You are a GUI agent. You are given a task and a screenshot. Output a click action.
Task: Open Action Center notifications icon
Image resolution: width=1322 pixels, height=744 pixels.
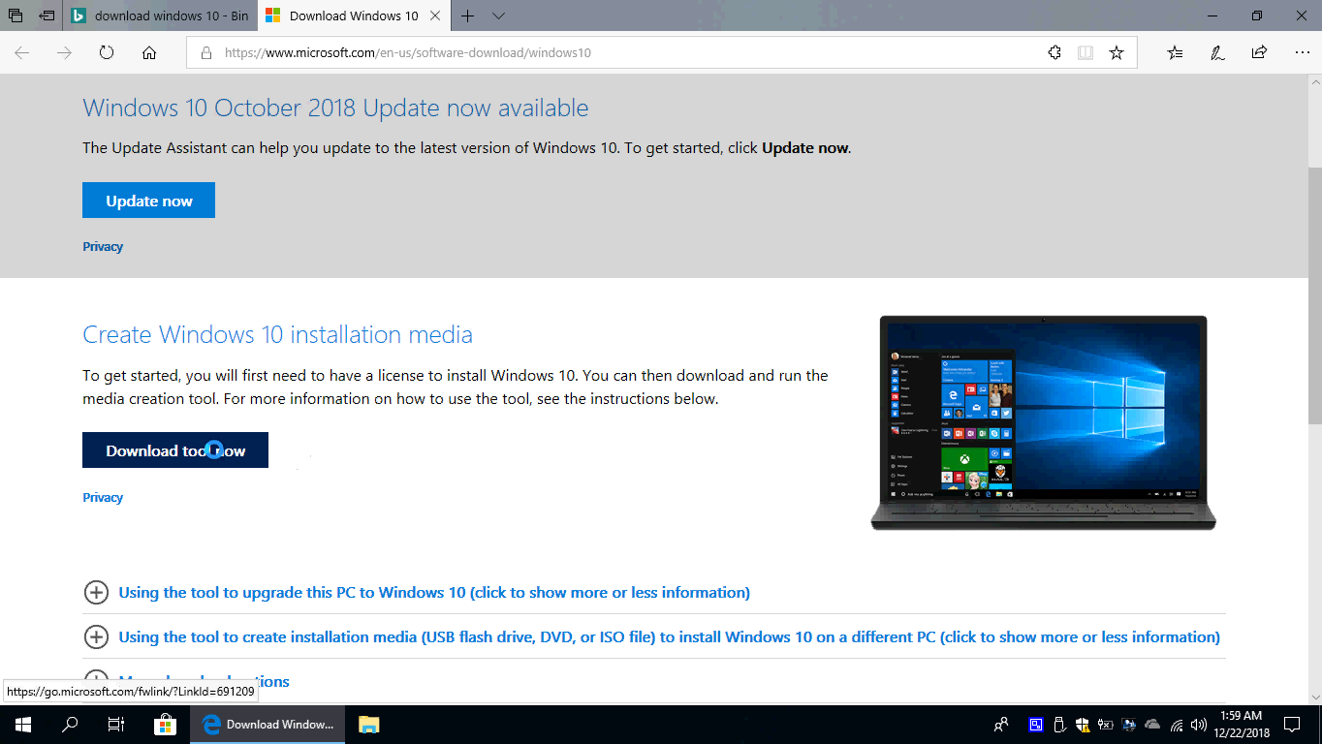tap(1292, 725)
